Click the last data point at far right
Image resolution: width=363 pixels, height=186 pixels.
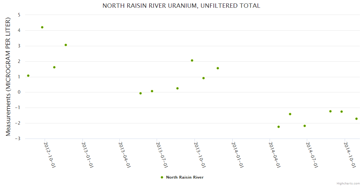[x=356, y=119]
